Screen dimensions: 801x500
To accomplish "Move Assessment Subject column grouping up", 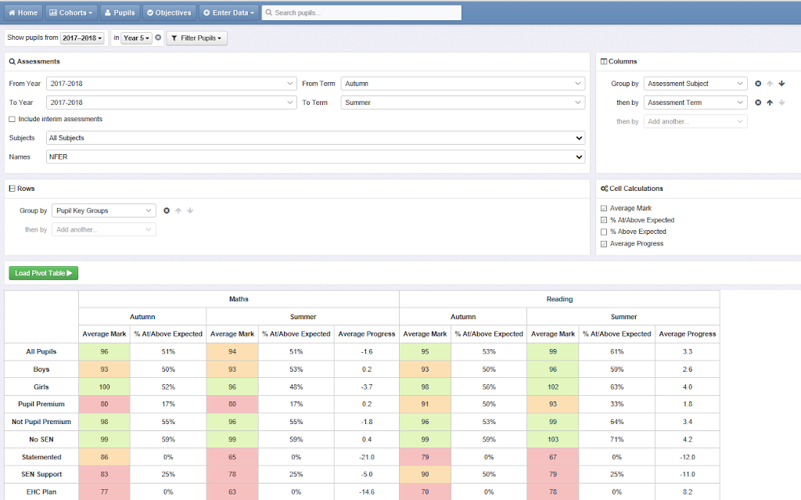I will (x=770, y=83).
